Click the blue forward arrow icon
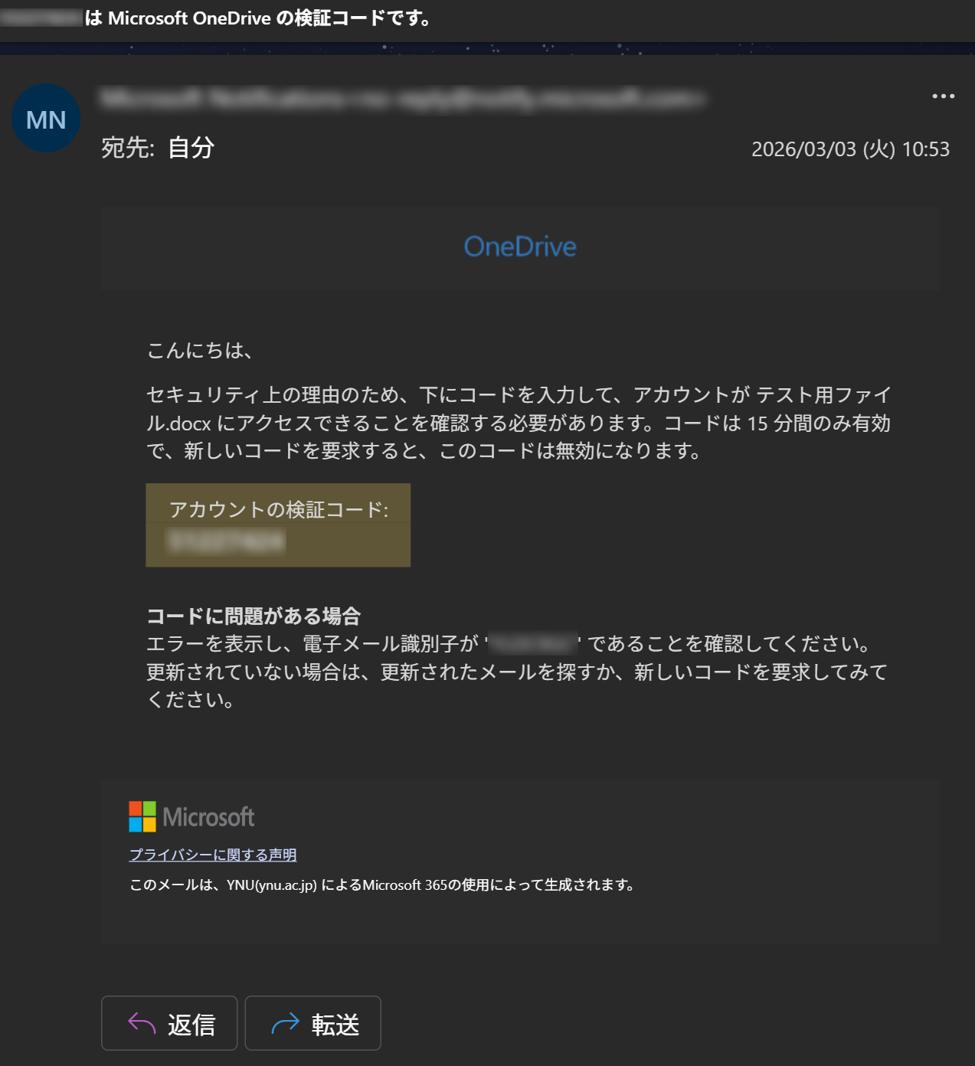The width and height of the screenshot is (975, 1066). (x=285, y=1023)
